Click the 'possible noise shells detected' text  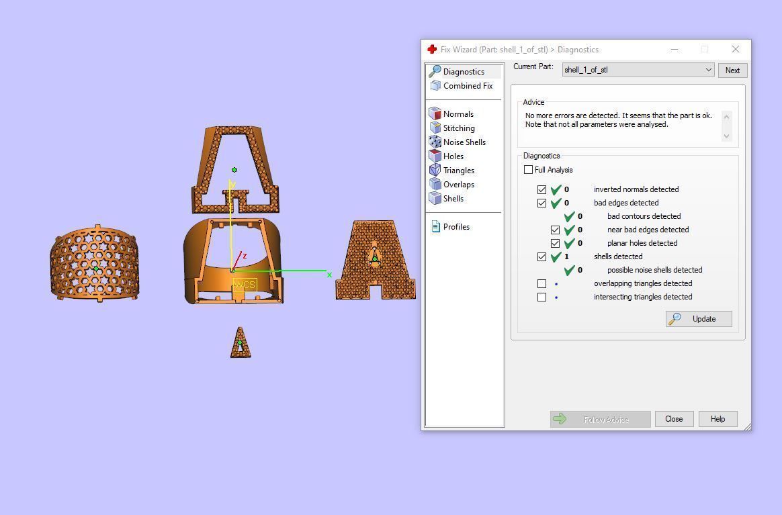click(x=655, y=270)
